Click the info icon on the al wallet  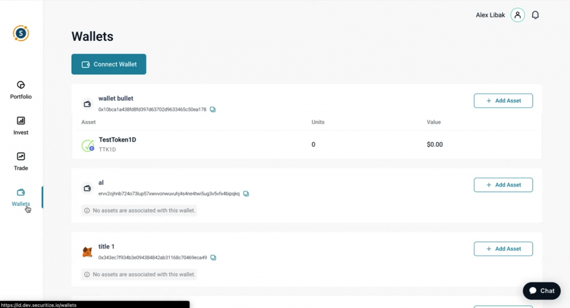point(86,210)
